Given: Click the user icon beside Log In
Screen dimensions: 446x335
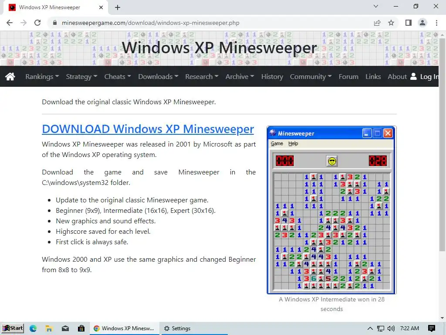Looking at the screenshot, I should pos(414,76).
